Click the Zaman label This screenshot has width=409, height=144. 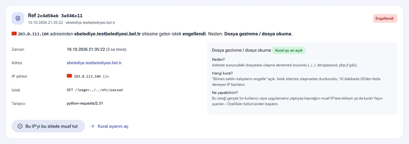(18, 49)
